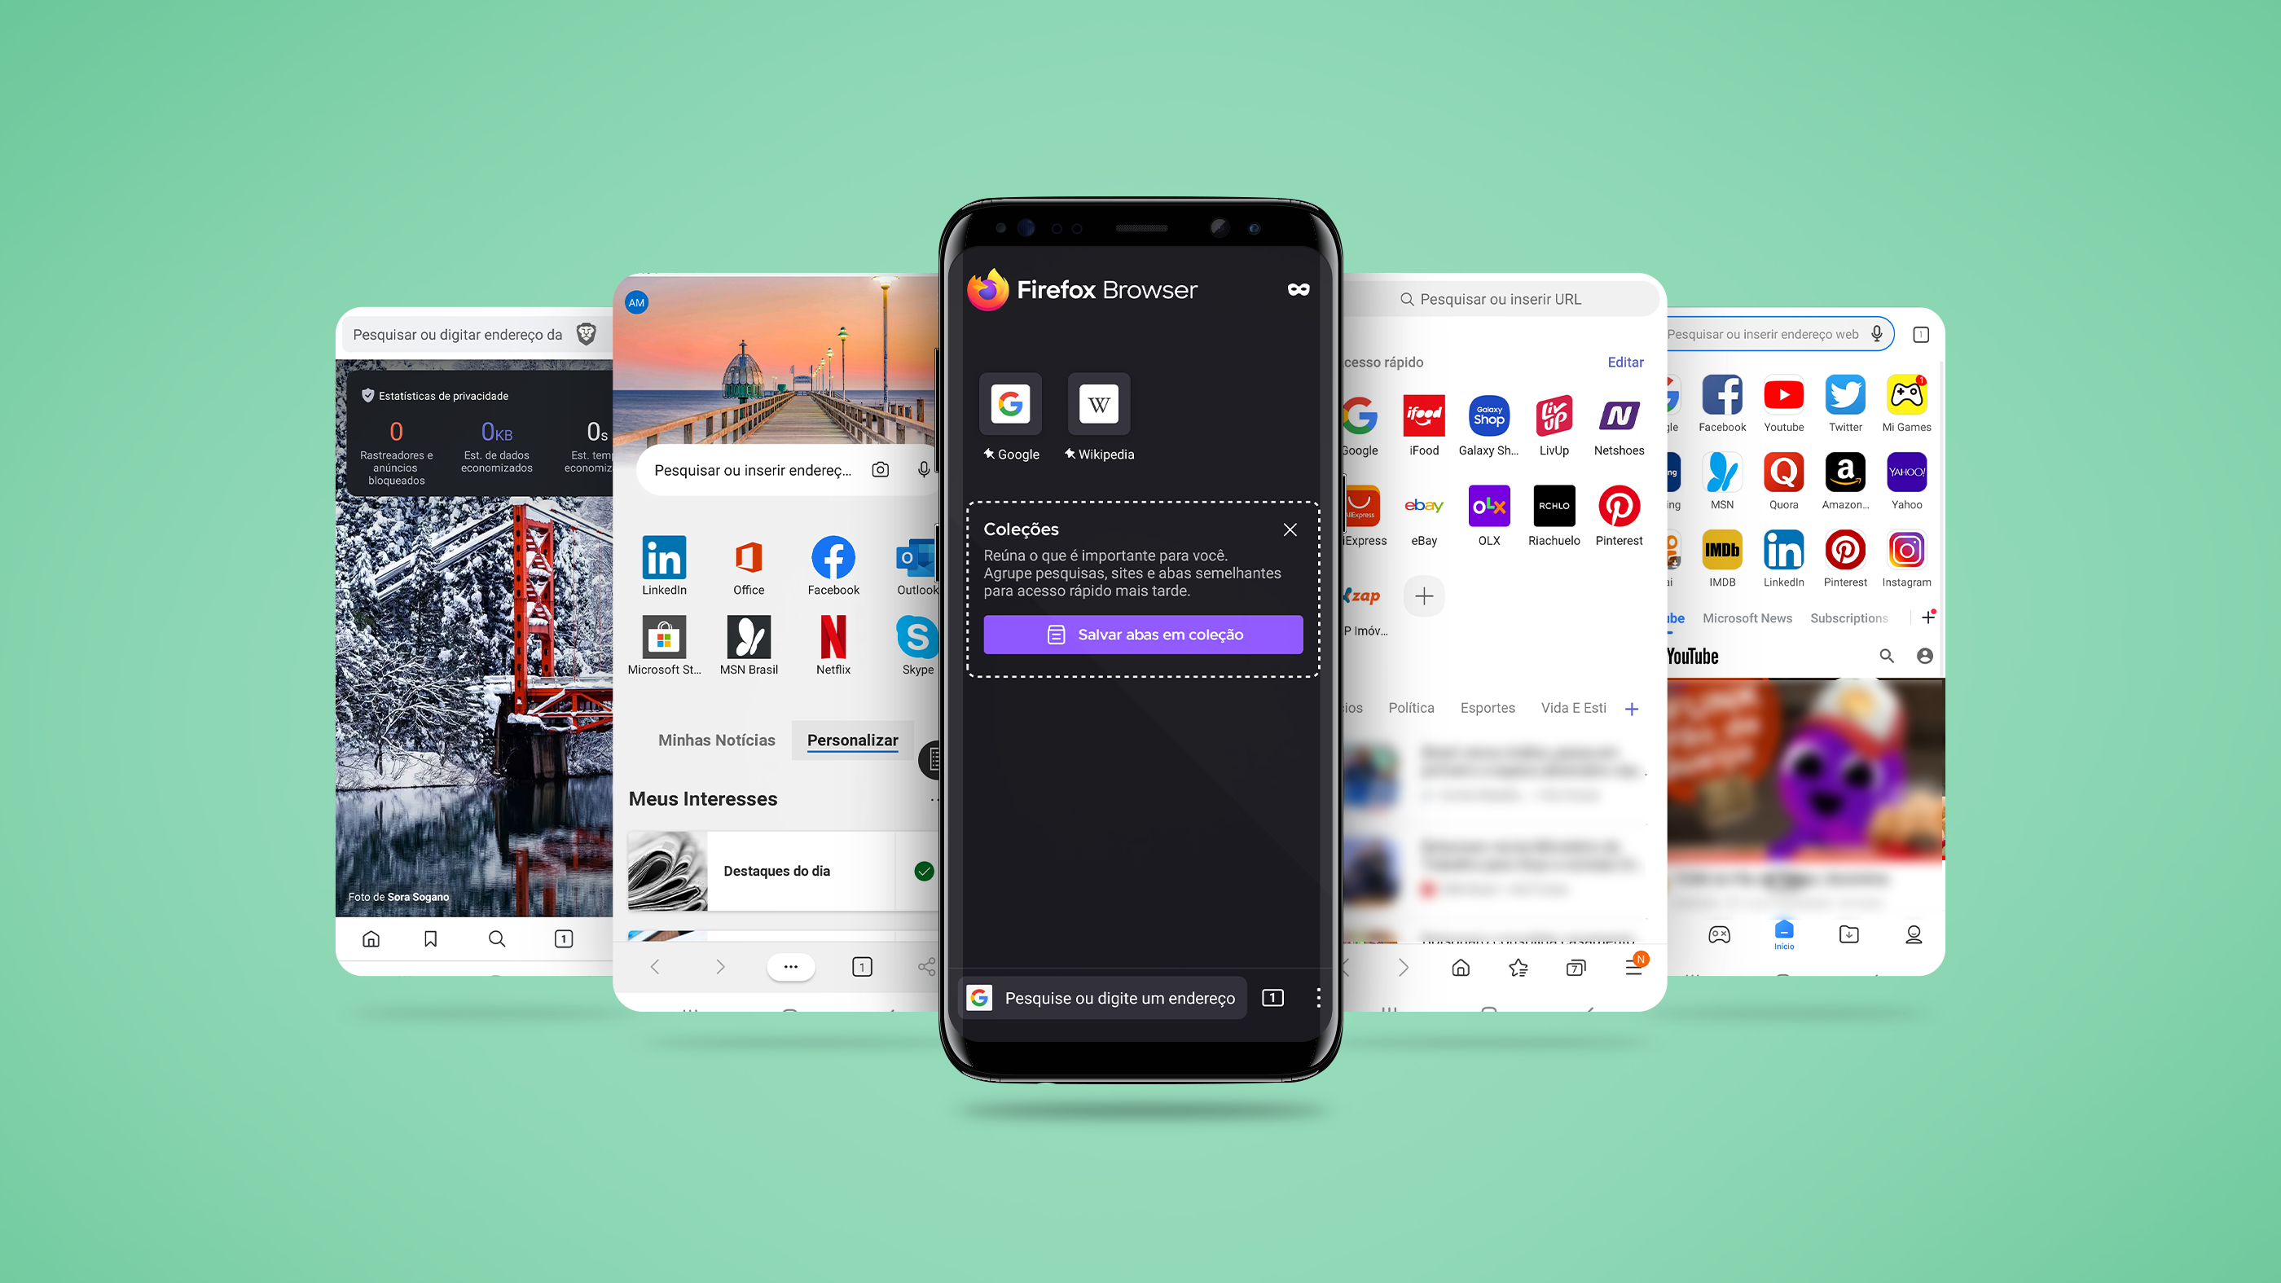Click the Google shortcut icon

tap(1009, 404)
